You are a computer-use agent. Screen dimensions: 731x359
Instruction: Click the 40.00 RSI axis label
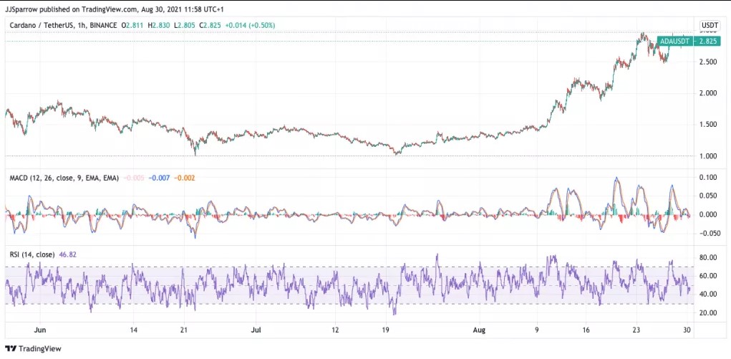[x=707, y=294]
